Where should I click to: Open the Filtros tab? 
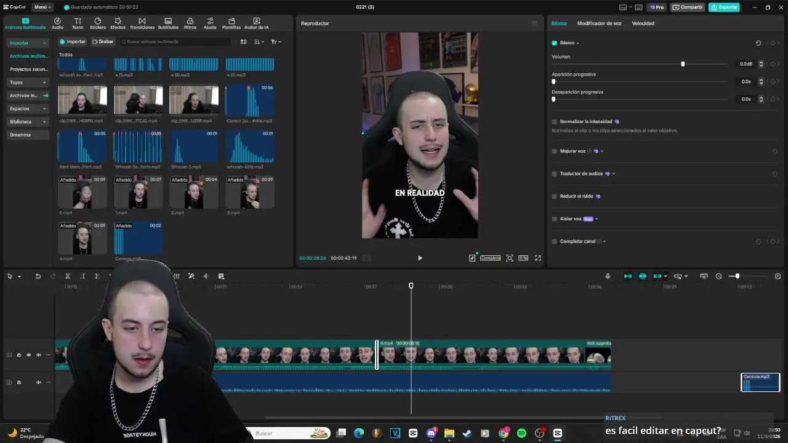(x=190, y=23)
